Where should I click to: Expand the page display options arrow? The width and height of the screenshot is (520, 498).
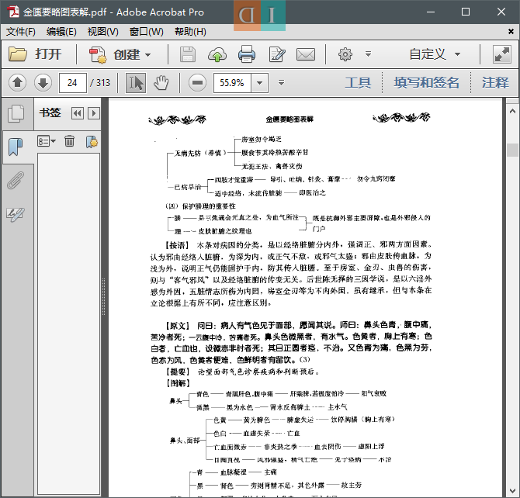(281, 82)
